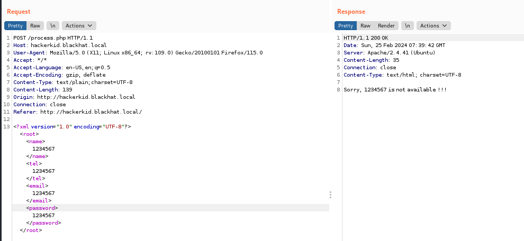The image size is (524, 241).
Task: Click the three-dot pane divider handle
Action: coord(330,194)
